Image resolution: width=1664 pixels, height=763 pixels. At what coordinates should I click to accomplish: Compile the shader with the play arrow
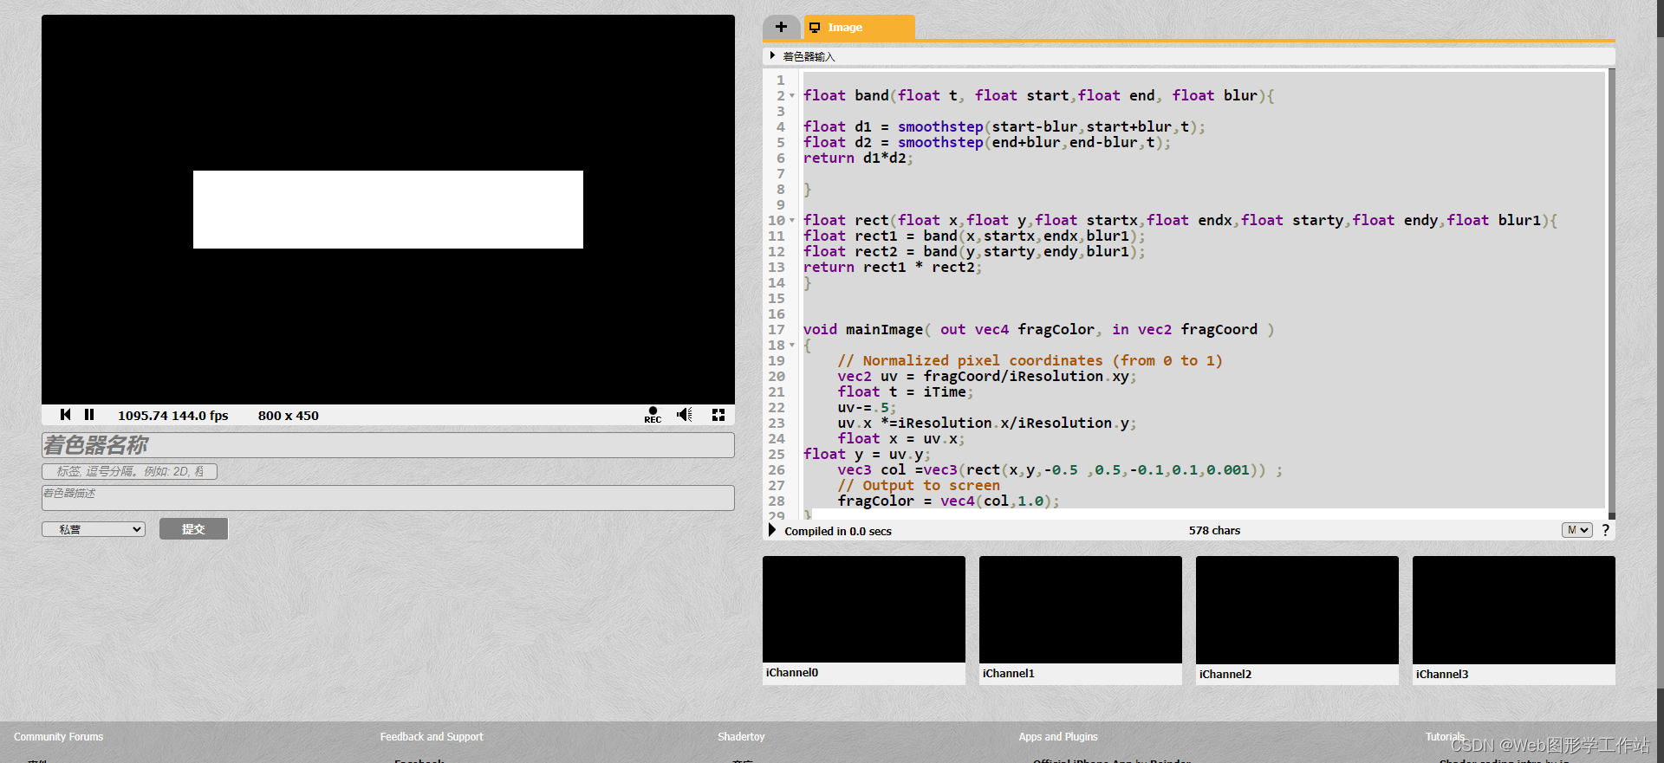click(x=772, y=530)
